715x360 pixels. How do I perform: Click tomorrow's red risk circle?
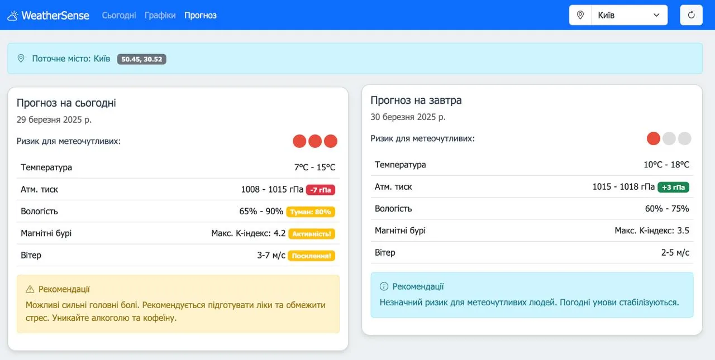(654, 138)
